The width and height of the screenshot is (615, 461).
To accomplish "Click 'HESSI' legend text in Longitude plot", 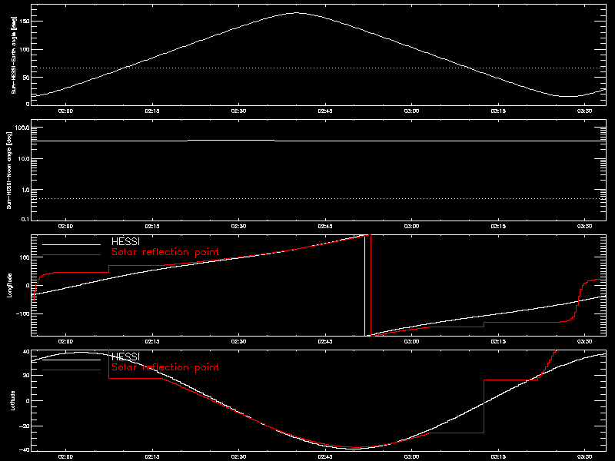I will (x=125, y=241).
